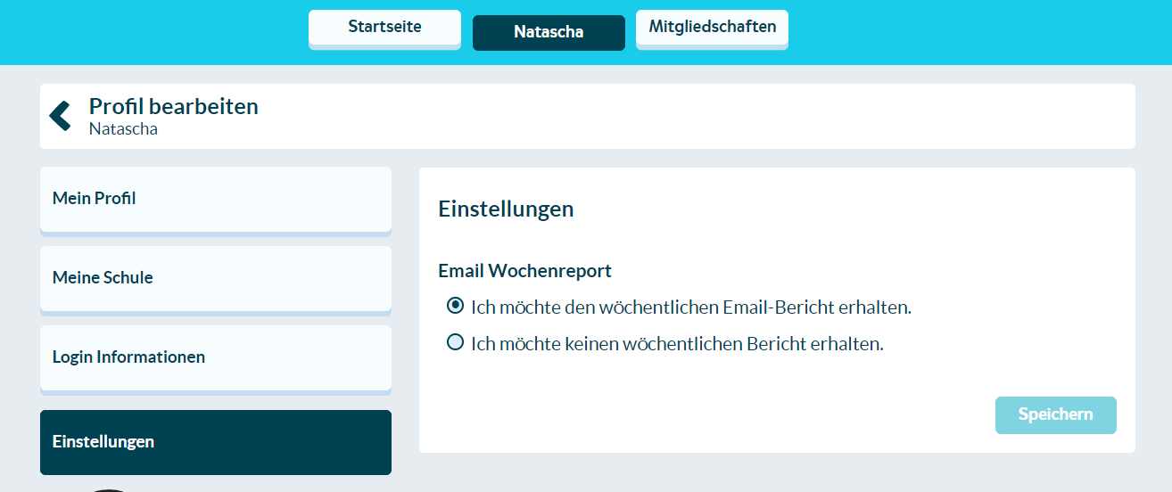Click the label text 'Ich möchte den wöchentlichen Email-Bericht erhalten'

(691, 307)
